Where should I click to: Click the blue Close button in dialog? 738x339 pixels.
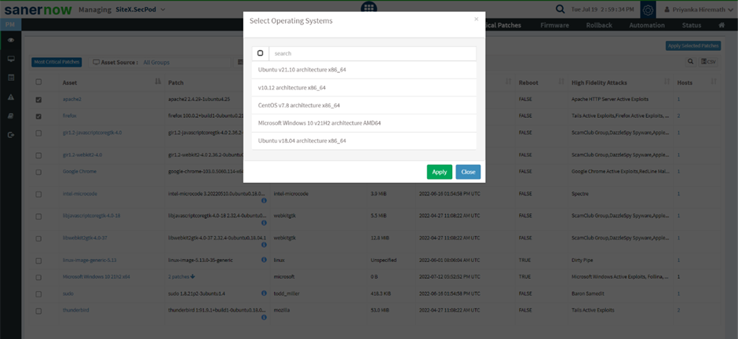pos(468,172)
